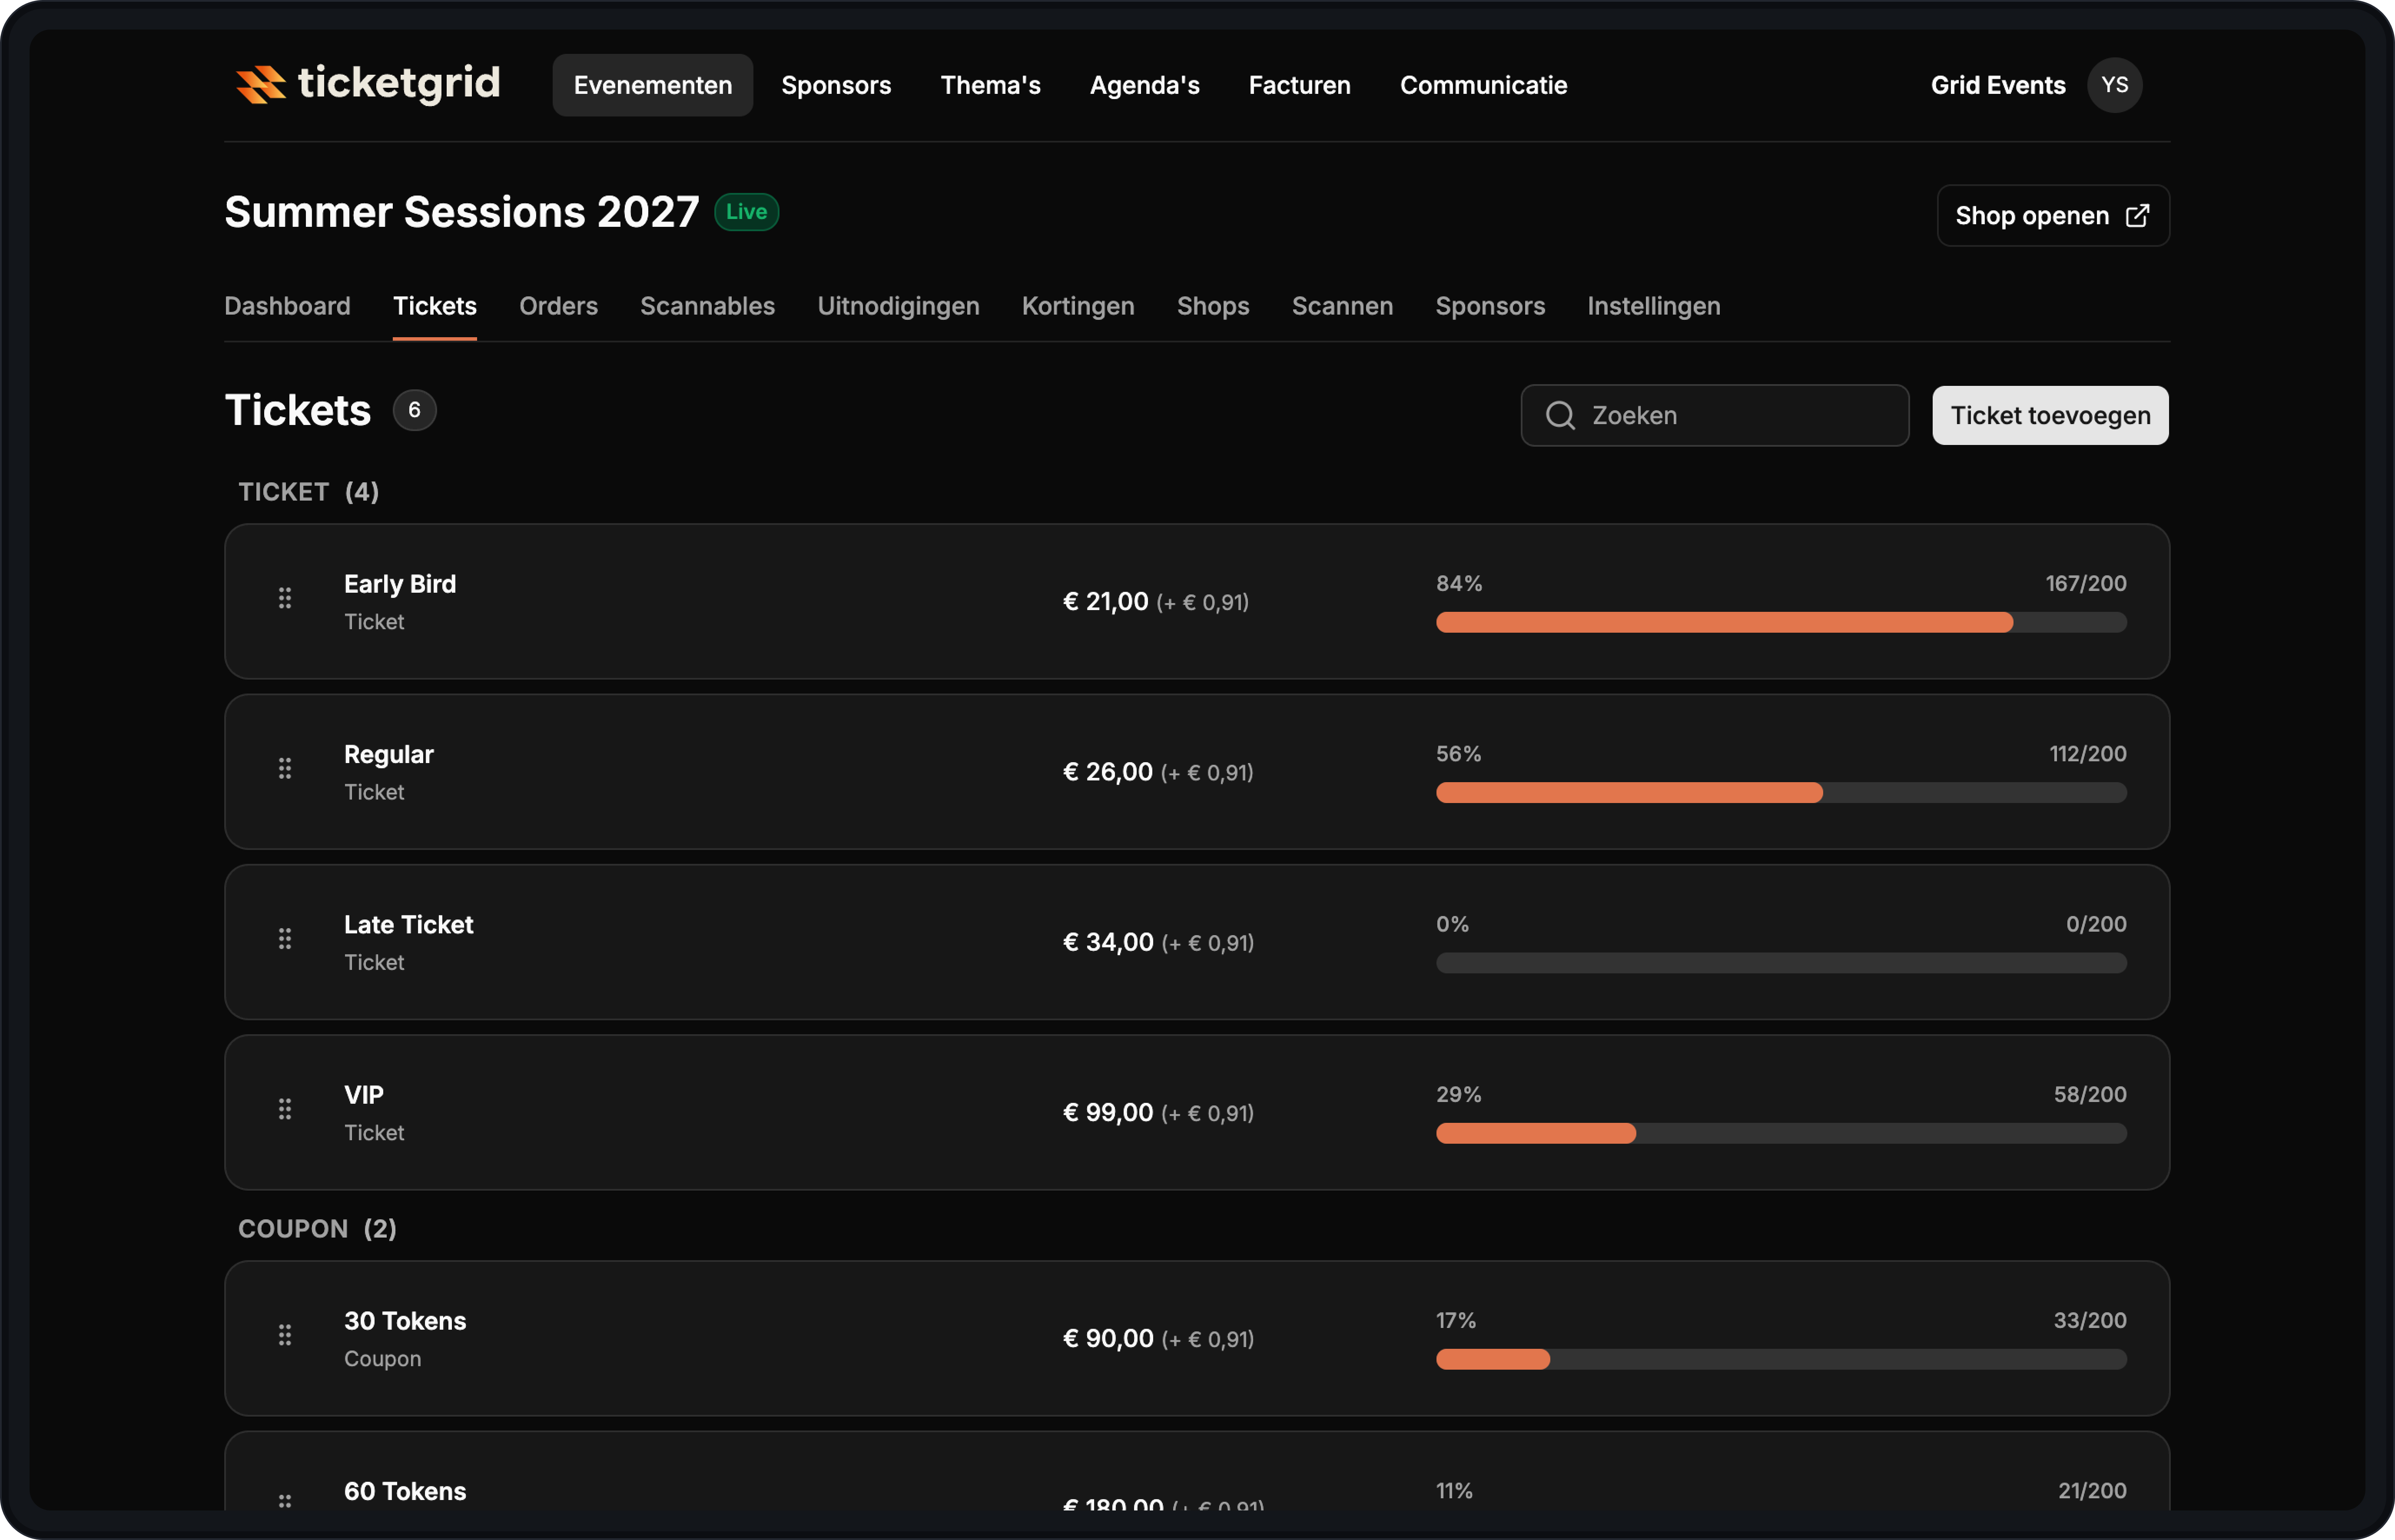Click the drag handle for Regular ticket

pos(285,768)
